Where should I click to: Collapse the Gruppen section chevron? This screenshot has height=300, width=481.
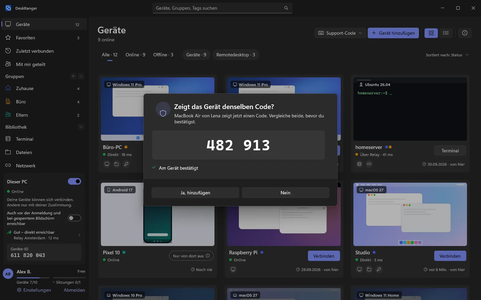tap(81, 76)
